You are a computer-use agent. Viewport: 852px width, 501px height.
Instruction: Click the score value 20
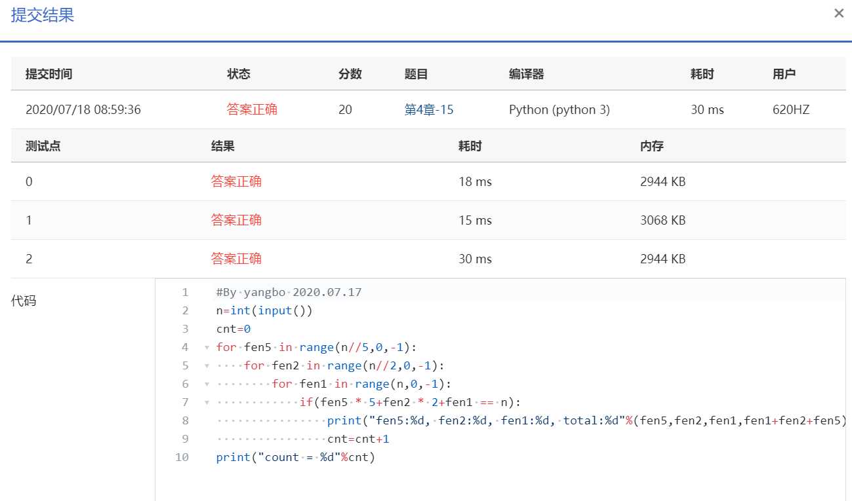pos(346,109)
